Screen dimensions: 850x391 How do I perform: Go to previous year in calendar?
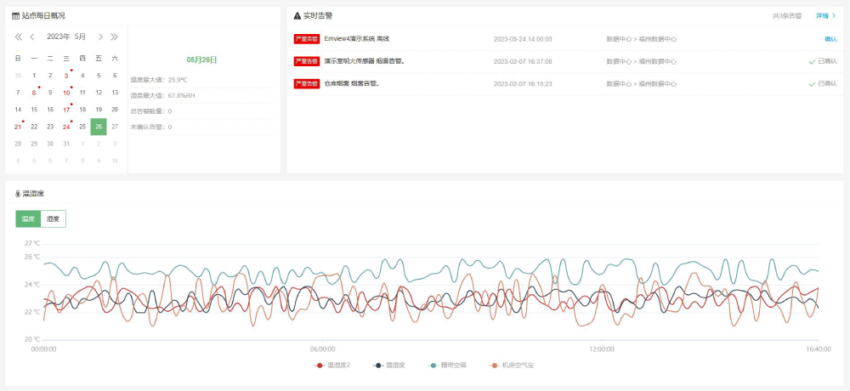[18, 37]
